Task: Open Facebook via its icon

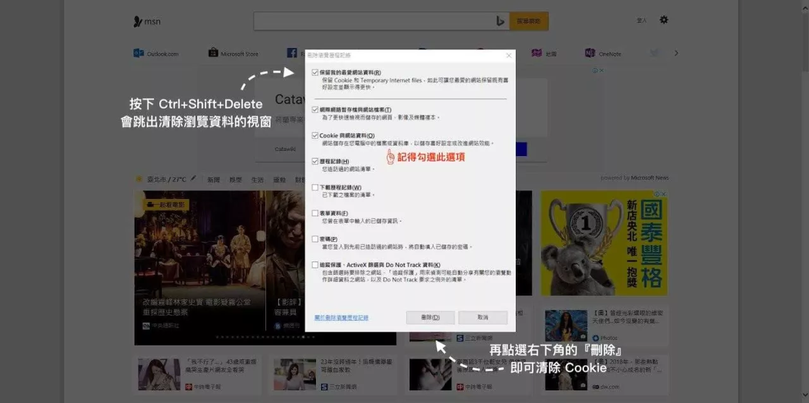Action: 292,53
